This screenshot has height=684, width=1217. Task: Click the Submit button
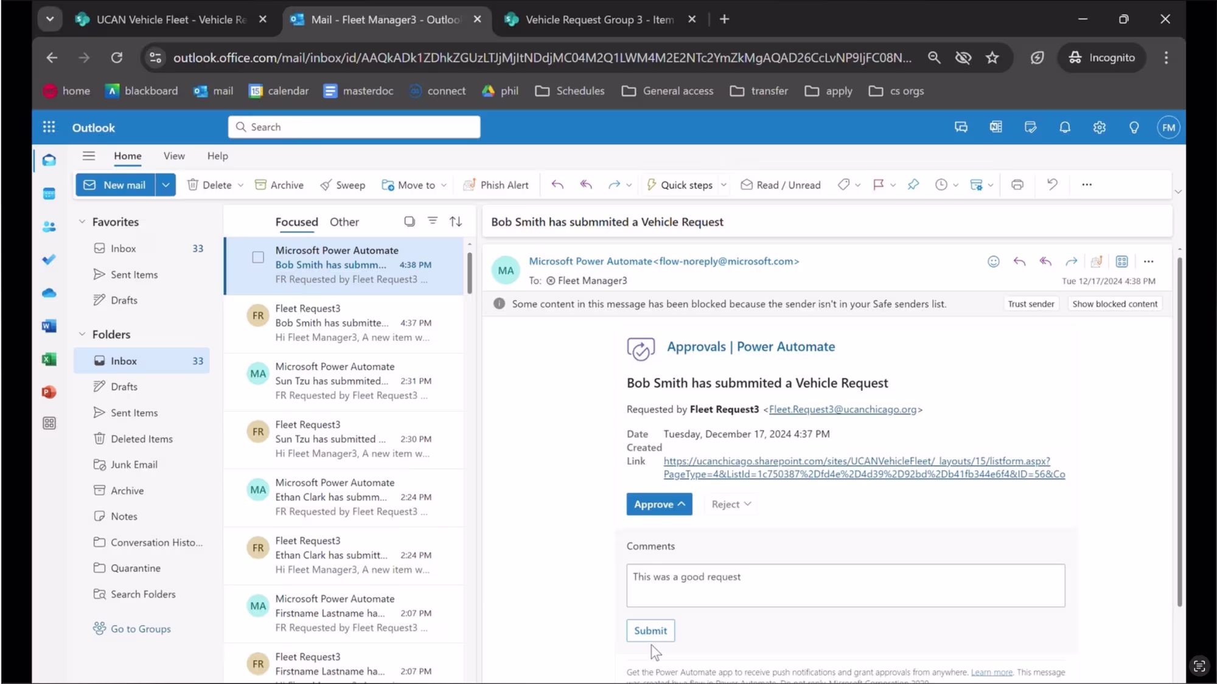(650, 630)
